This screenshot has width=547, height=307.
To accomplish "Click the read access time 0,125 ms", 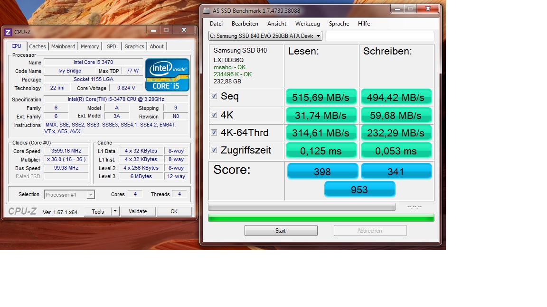I will (321, 151).
